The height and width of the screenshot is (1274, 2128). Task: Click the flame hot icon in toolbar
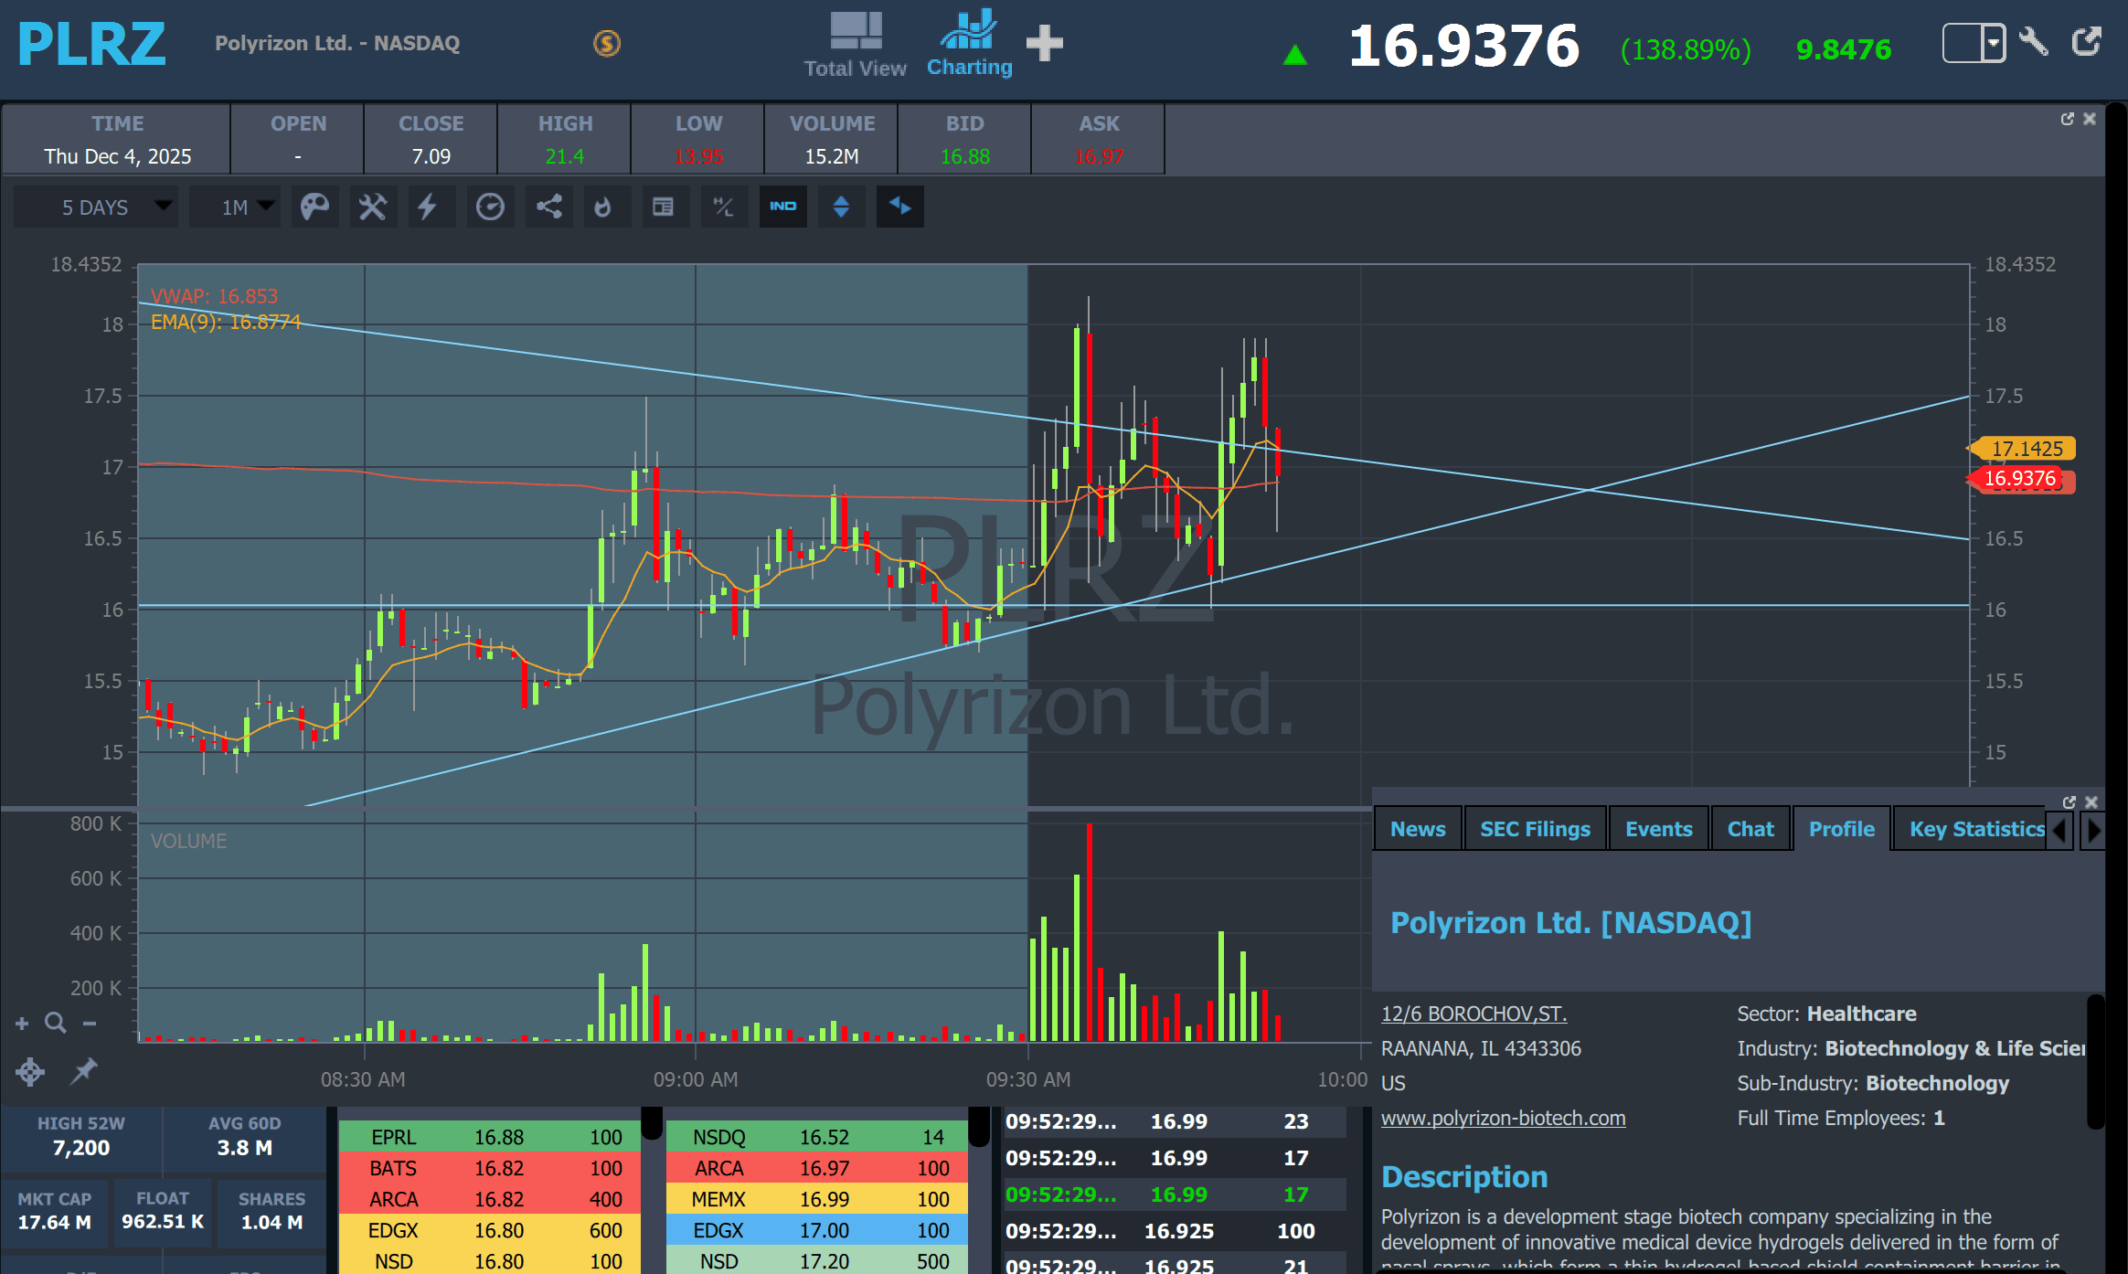click(x=602, y=207)
